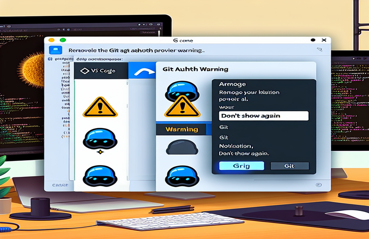Click the blue curved arrow tab
The width and height of the screenshot is (369, 239).
pos(144,71)
